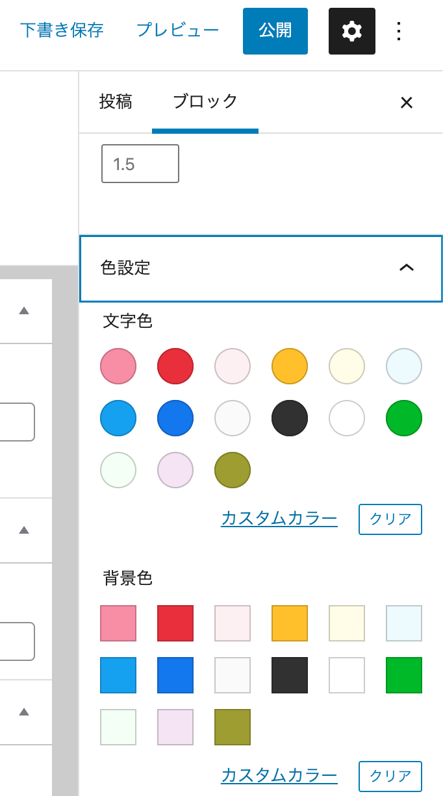
Task: Toggle the middle metabox triangle arrow
Action: pos(24,530)
